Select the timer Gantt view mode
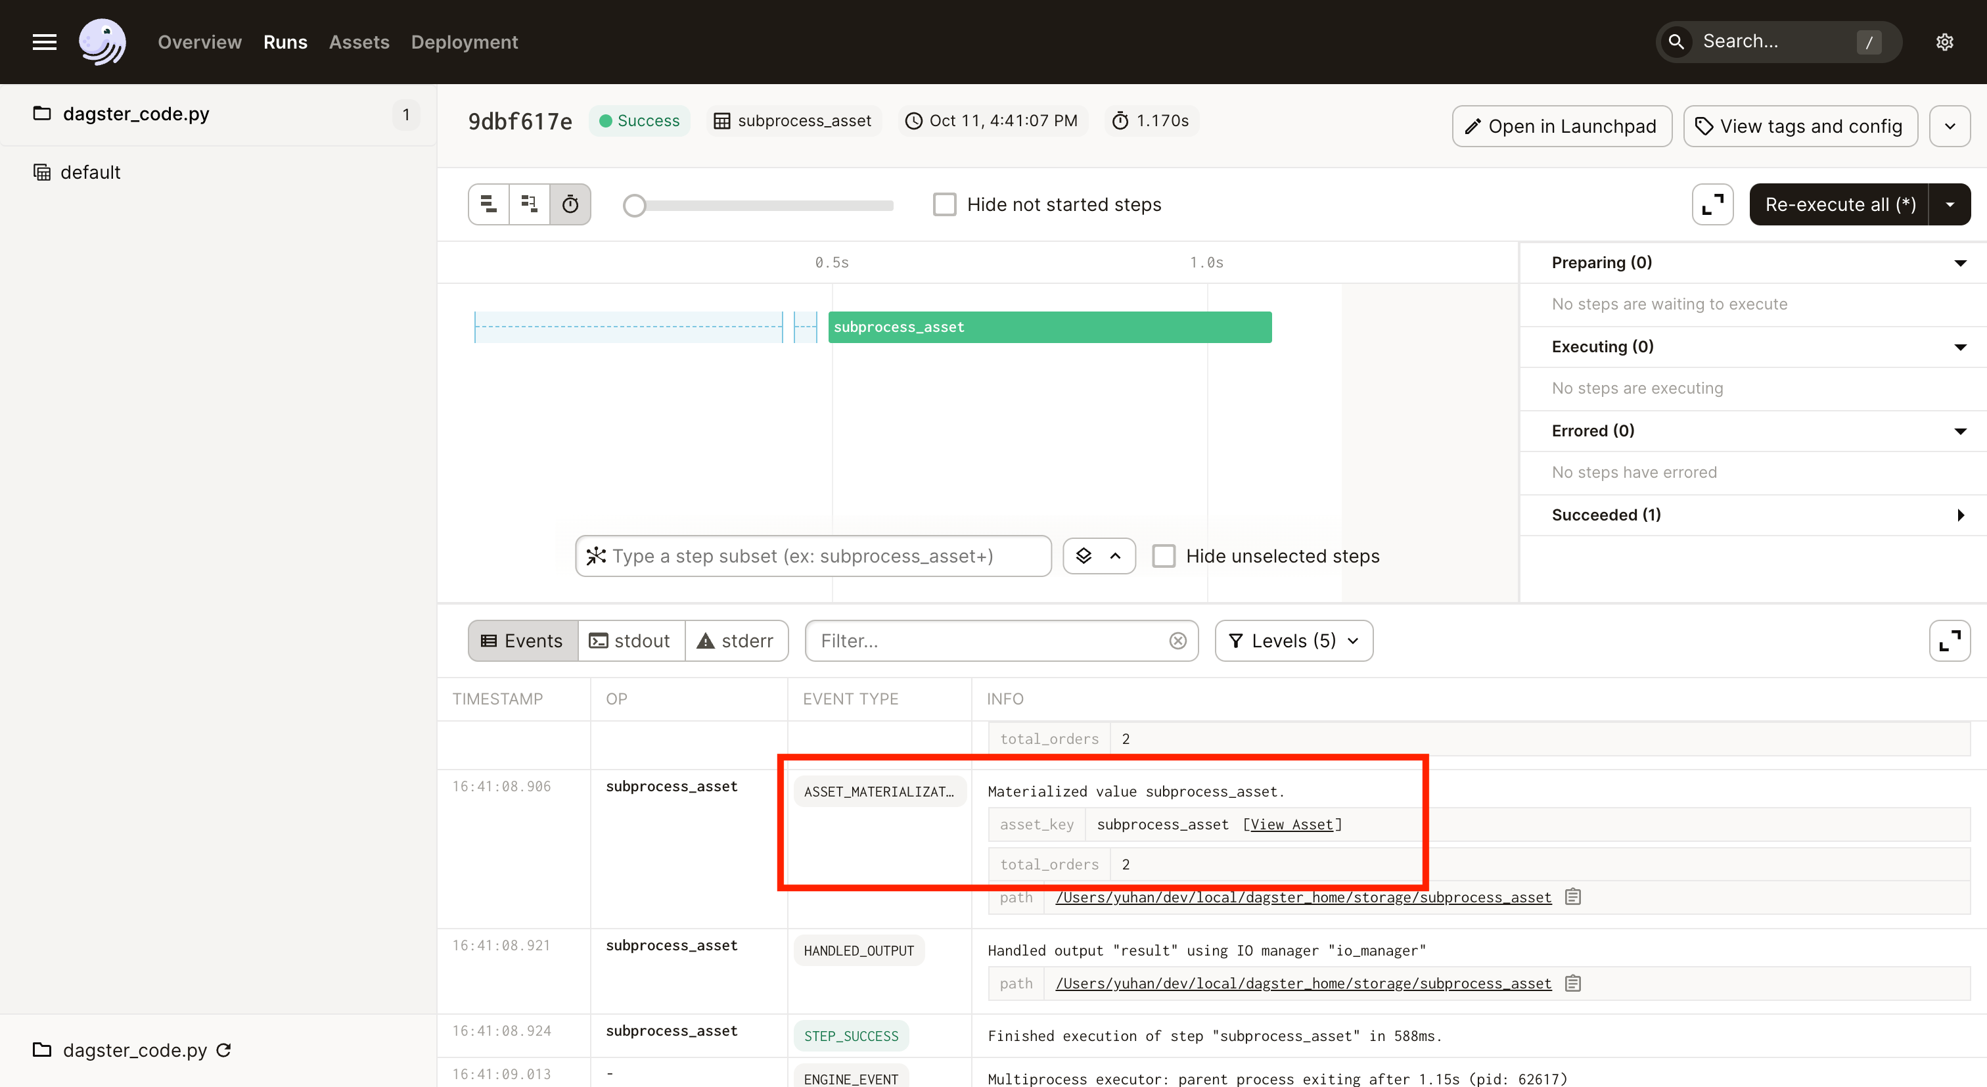The width and height of the screenshot is (1987, 1087). 570,204
